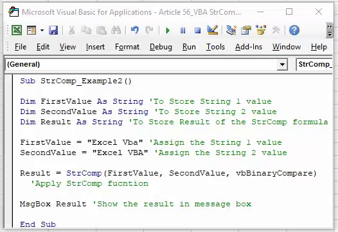Click vbBinaryCompare in StrComp call

[x=274, y=173]
